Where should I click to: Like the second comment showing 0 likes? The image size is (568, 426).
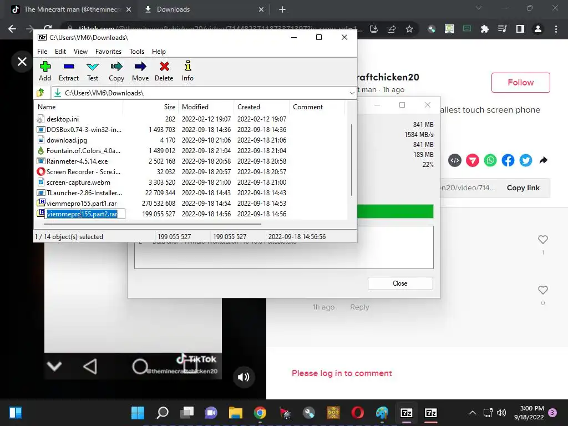(x=542, y=290)
